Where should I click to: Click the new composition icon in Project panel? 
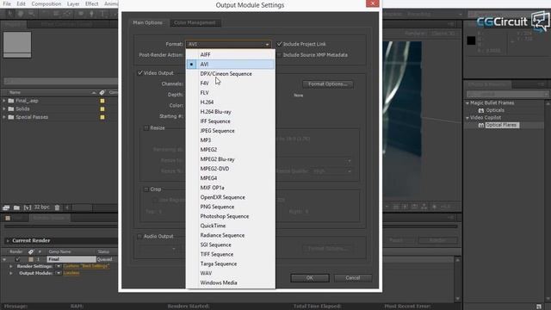27,208
